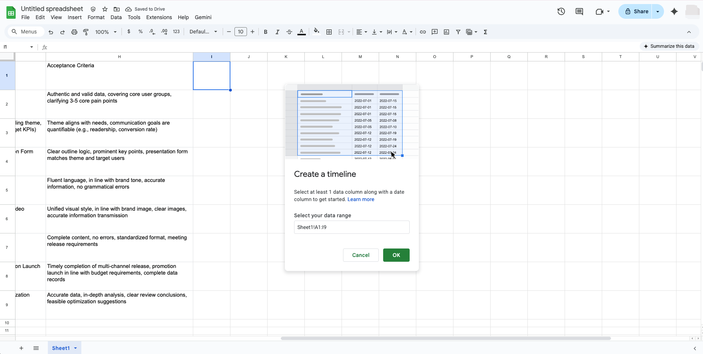703x354 pixels.
Task: Open vertical align dropdown
Action: pyautogui.click(x=377, y=32)
